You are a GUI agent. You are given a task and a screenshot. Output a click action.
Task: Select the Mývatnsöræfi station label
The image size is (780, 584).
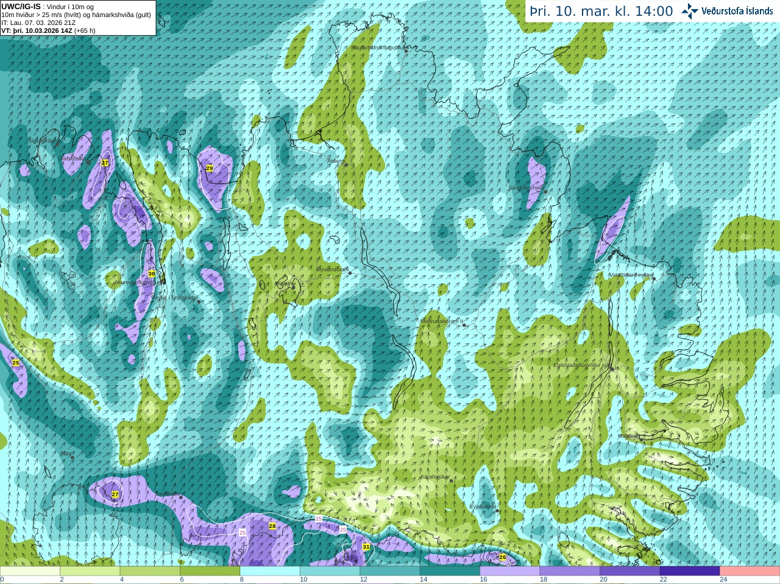[332, 269]
